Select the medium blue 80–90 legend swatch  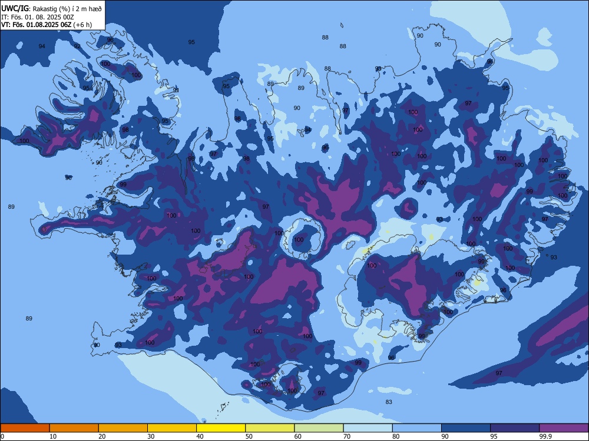[417, 428]
